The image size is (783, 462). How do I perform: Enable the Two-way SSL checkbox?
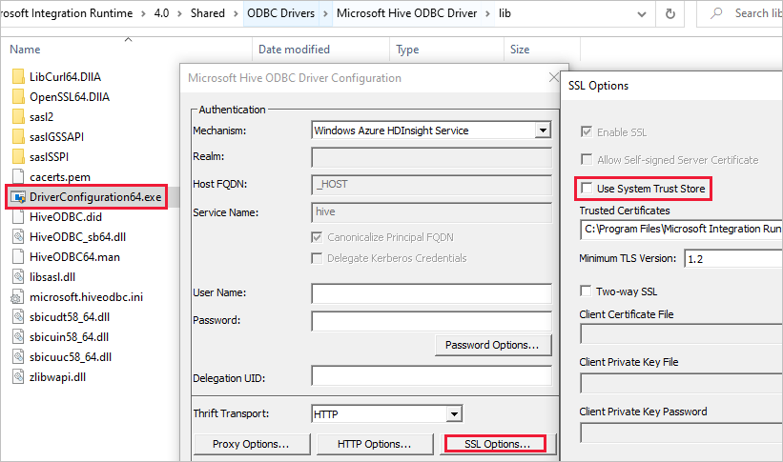586,291
